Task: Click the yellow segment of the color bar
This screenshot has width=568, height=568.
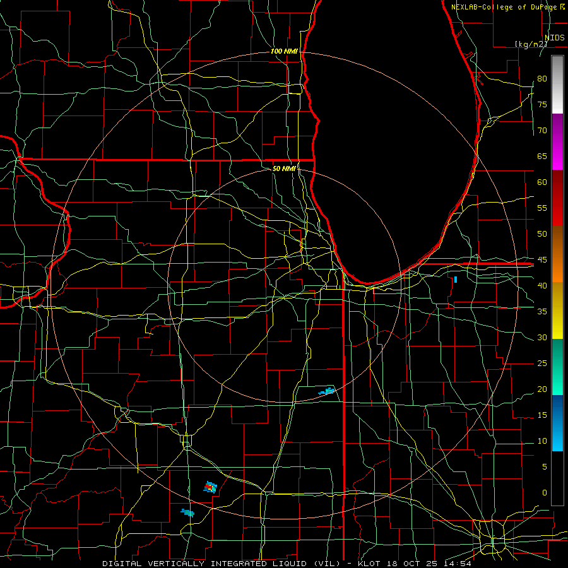Action: click(557, 311)
